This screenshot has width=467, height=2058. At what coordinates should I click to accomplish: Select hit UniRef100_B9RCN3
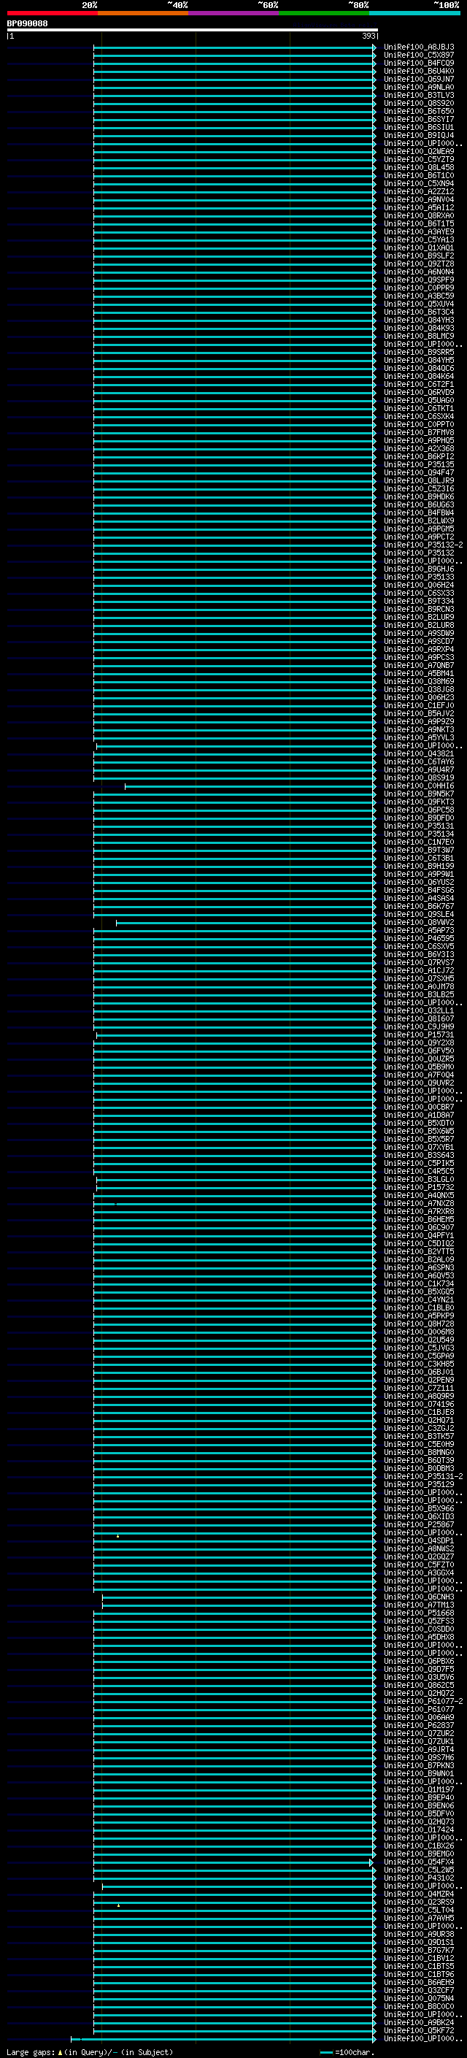(x=419, y=610)
